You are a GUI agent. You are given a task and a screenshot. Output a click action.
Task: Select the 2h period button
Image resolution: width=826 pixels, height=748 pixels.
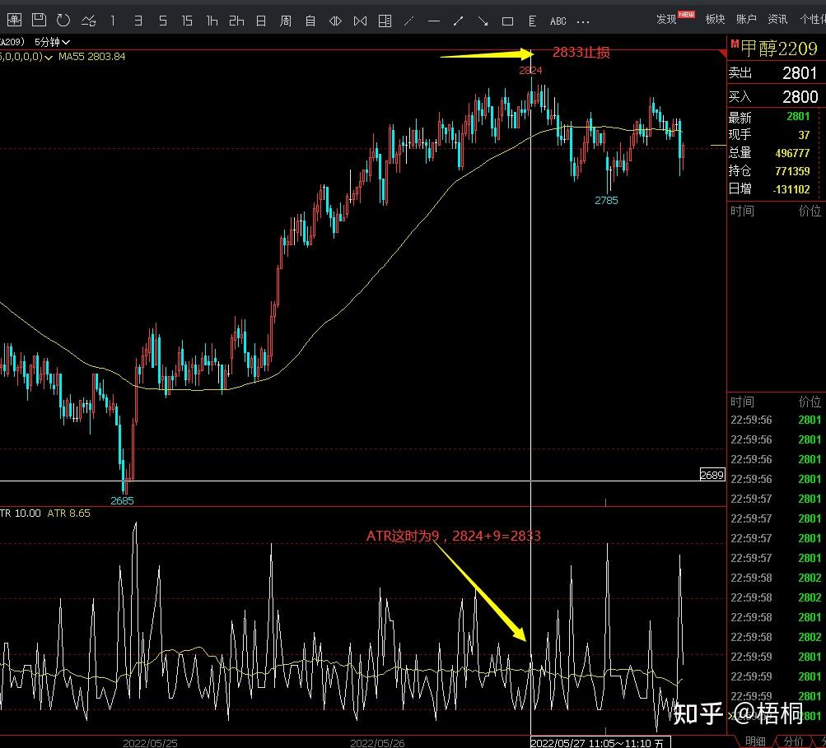coord(236,21)
